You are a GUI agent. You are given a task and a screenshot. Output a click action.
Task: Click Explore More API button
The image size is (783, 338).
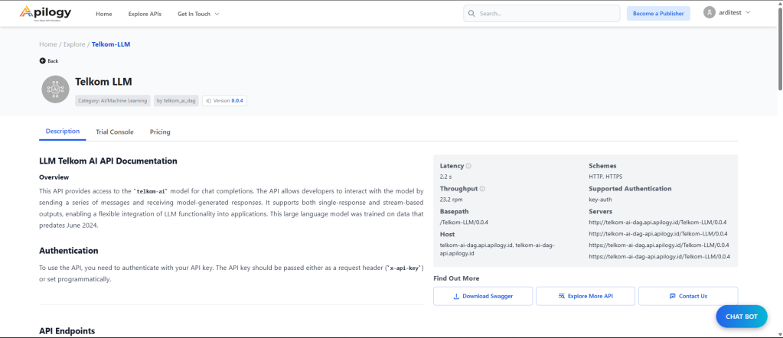pos(585,296)
